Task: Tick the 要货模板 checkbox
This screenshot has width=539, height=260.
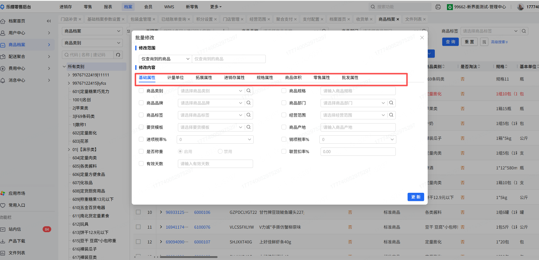Action: tap(141, 127)
